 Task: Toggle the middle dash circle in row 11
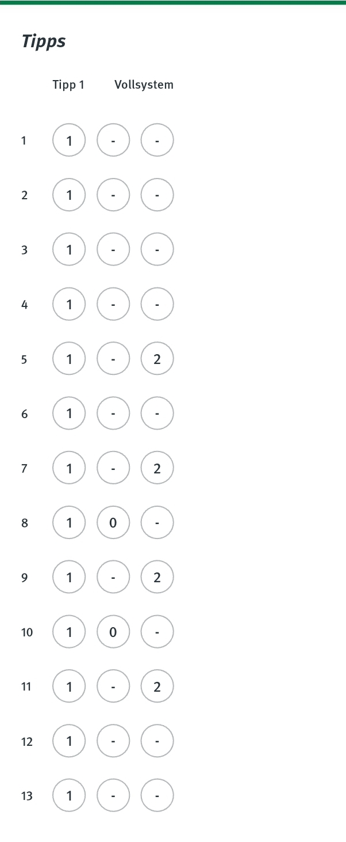click(113, 686)
